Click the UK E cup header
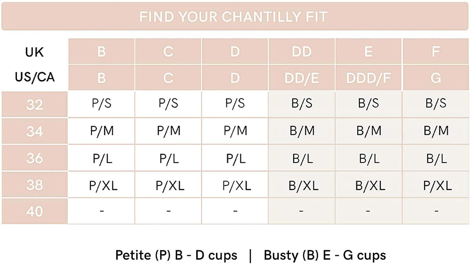 click(368, 52)
